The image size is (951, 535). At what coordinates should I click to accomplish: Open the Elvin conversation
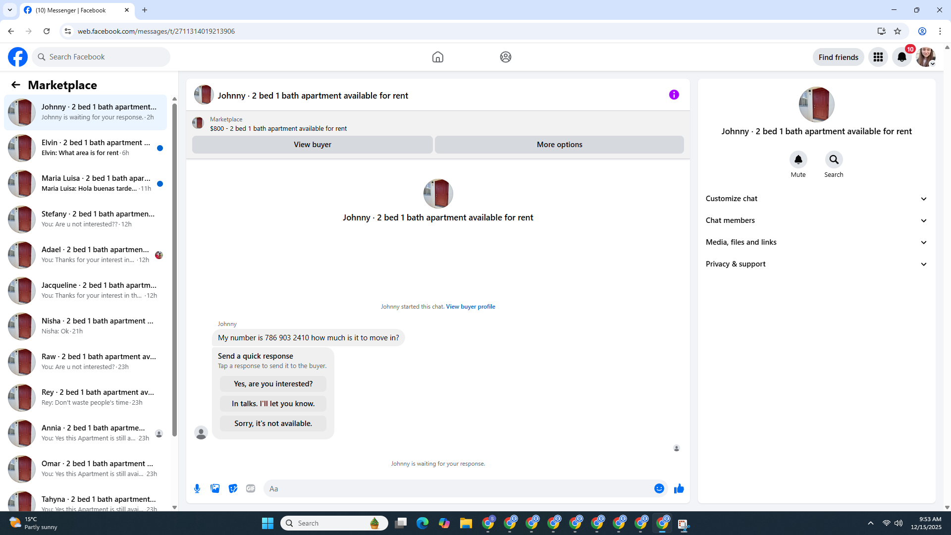[x=85, y=148]
